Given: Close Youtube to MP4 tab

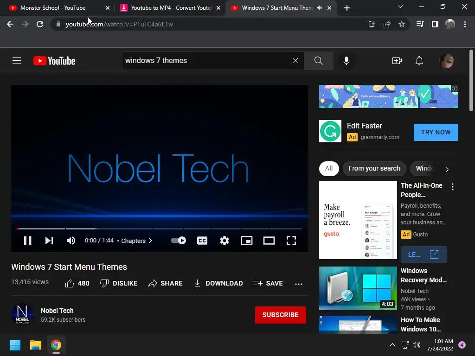Looking at the screenshot, I should [x=218, y=8].
